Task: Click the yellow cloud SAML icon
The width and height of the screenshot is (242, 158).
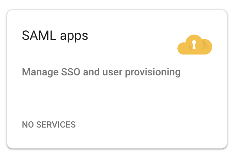Action: coord(195,45)
